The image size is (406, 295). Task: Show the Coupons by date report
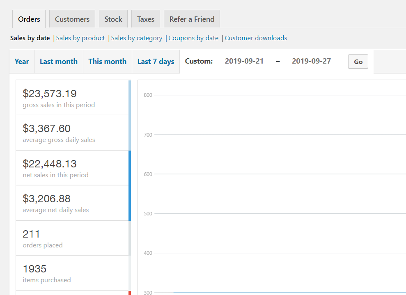coord(193,38)
